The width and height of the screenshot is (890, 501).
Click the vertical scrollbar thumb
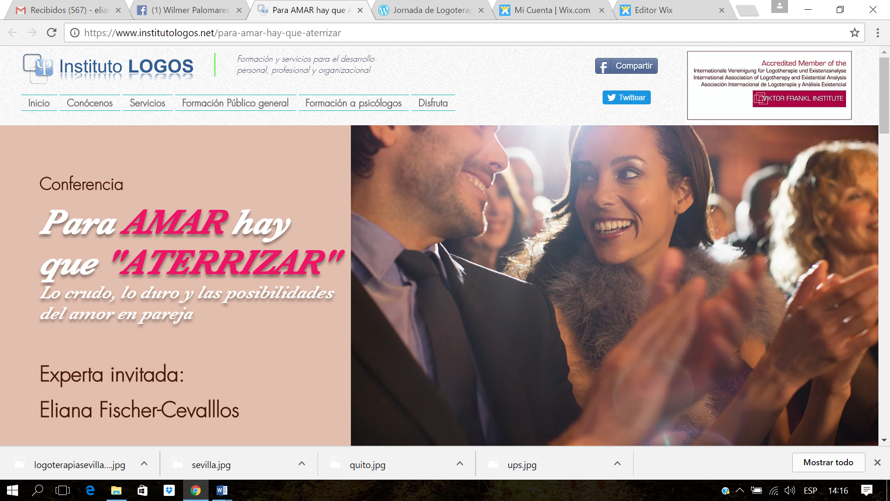[884, 95]
